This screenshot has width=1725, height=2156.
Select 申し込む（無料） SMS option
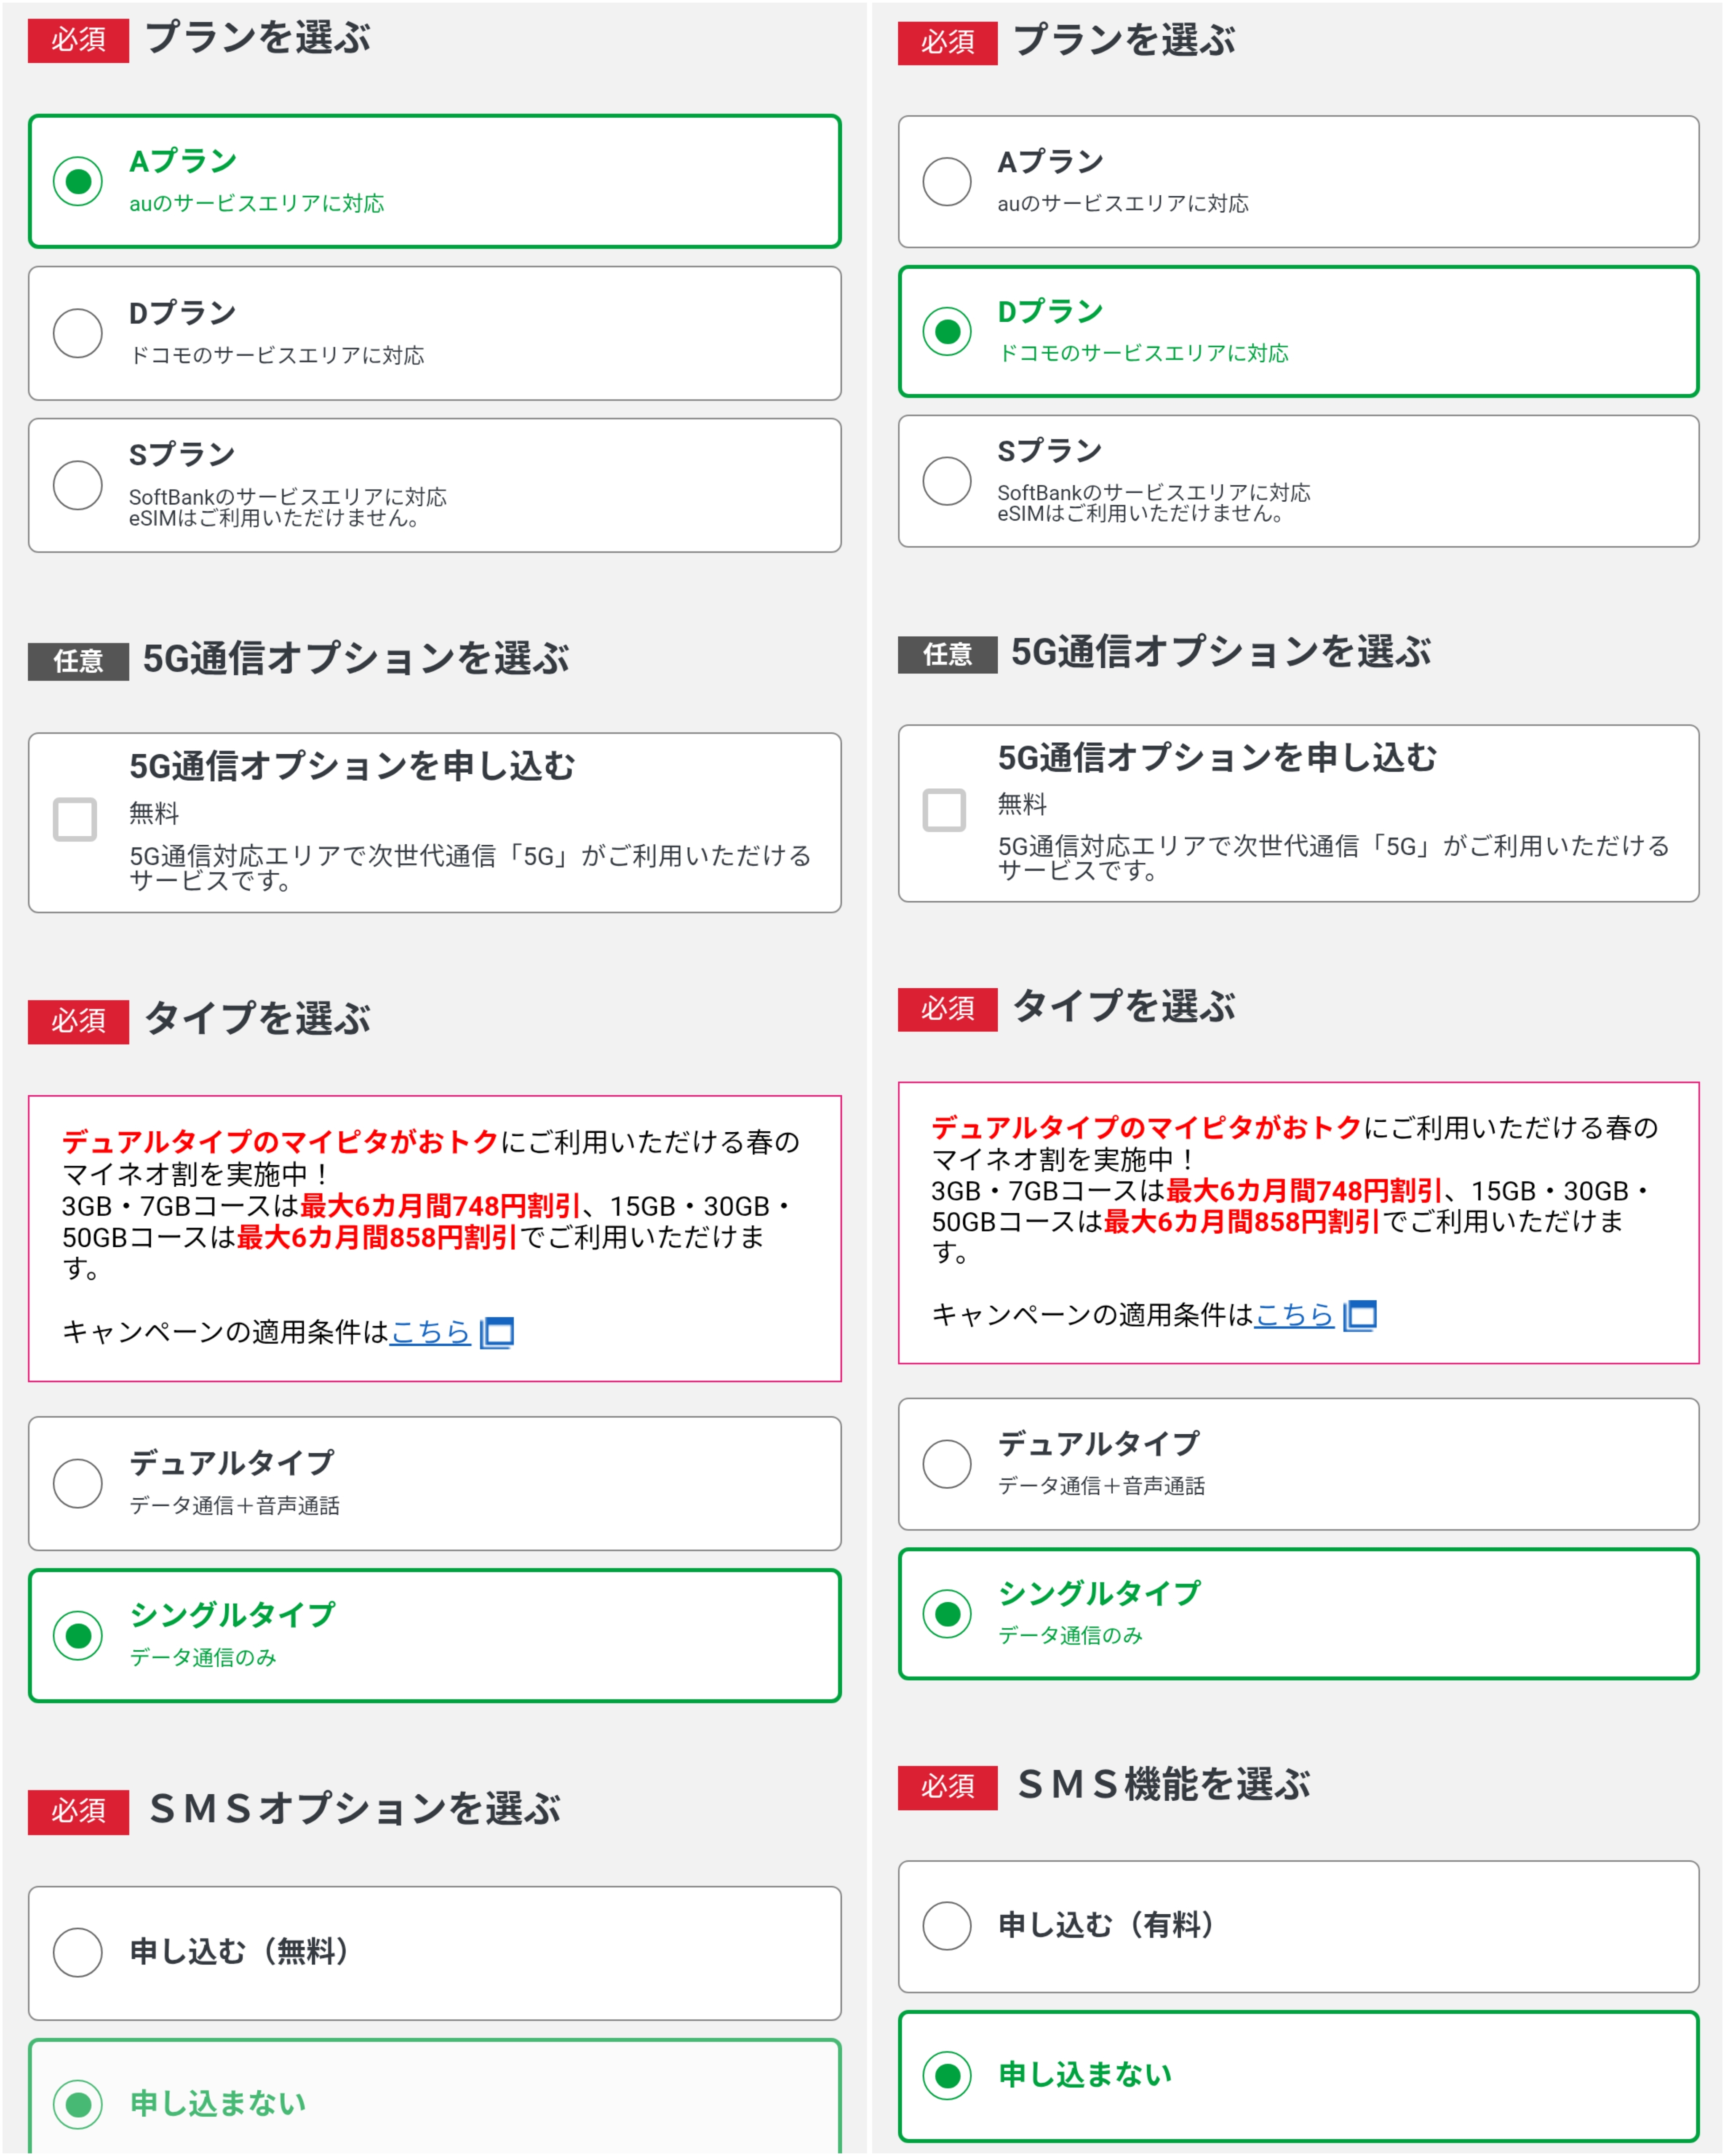pyautogui.click(x=78, y=1952)
